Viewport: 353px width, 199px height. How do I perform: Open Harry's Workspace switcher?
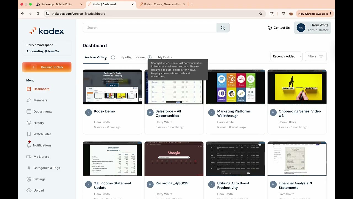pos(47,48)
